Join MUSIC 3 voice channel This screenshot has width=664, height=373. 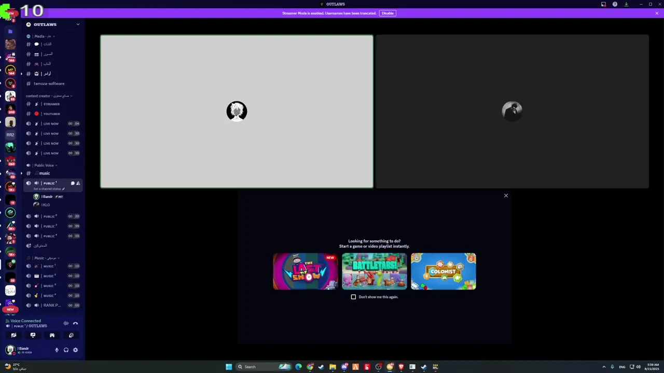click(x=53, y=285)
